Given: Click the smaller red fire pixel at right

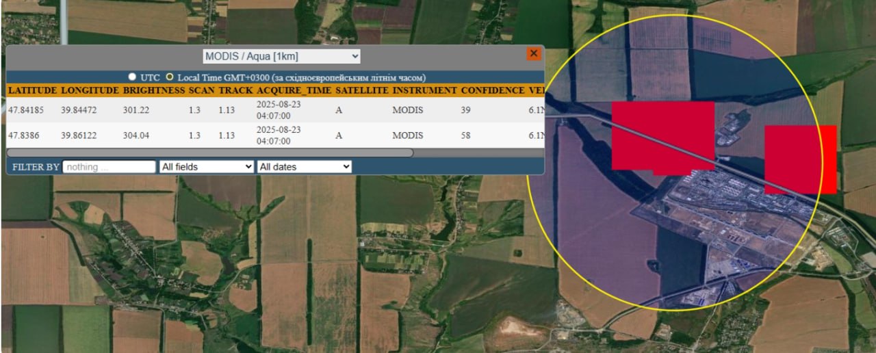Looking at the screenshot, I should (x=799, y=159).
